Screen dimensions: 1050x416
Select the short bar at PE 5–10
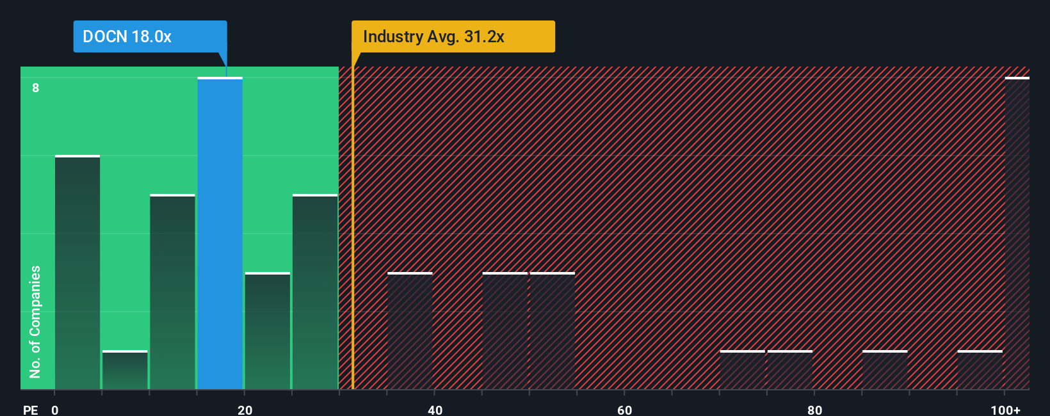125,370
